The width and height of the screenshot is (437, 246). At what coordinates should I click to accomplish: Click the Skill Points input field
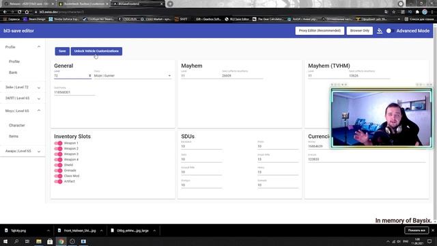point(74,92)
